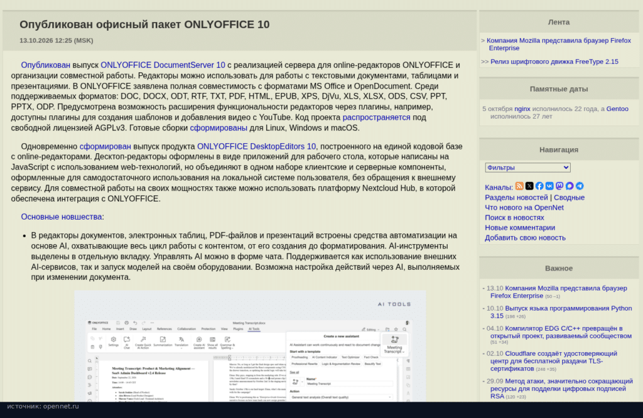Follow the 'Опубликован' link starting the article
Image resolution: width=643 pixels, height=418 pixels.
click(45, 65)
